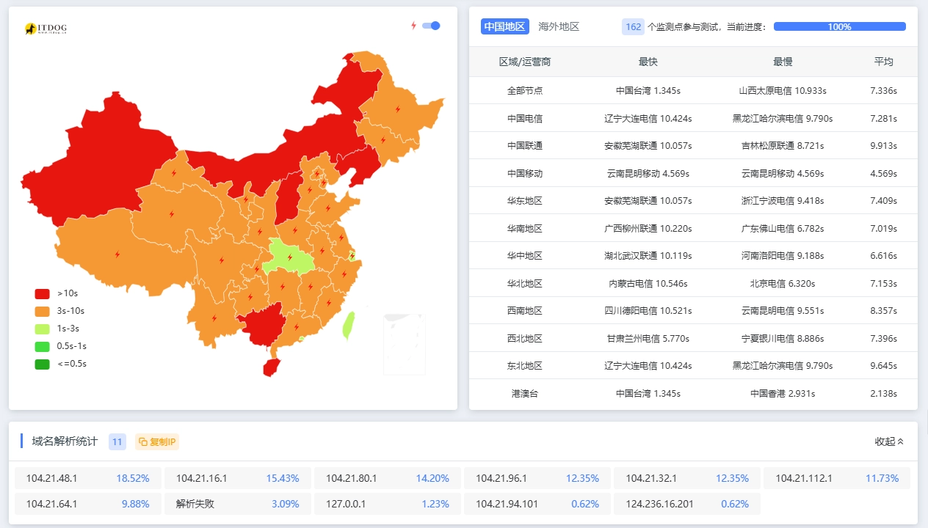Toggle the lightning marker switch off
Screen dimensions: 928x528
[x=431, y=26]
